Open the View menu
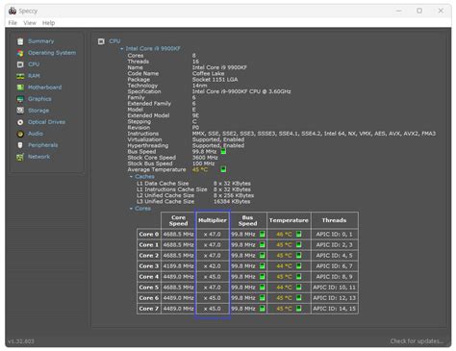Image resolution: width=456 pixels, height=351 pixels. point(30,23)
